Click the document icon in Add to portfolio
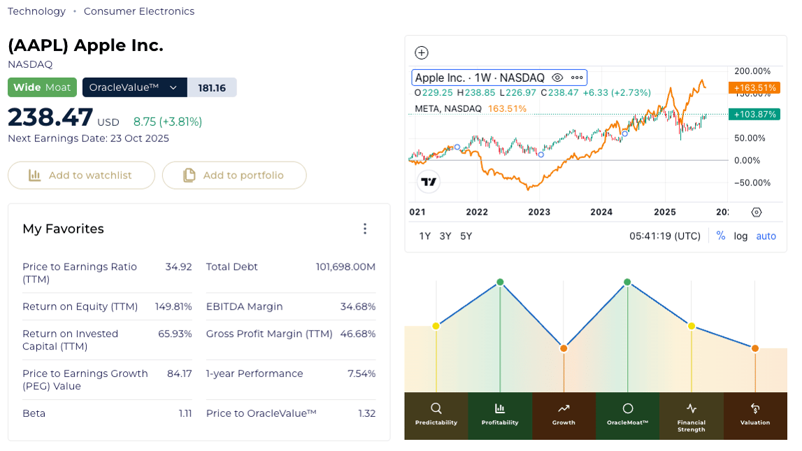Image resolution: width=802 pixels, height=451 pixels. 189,176
